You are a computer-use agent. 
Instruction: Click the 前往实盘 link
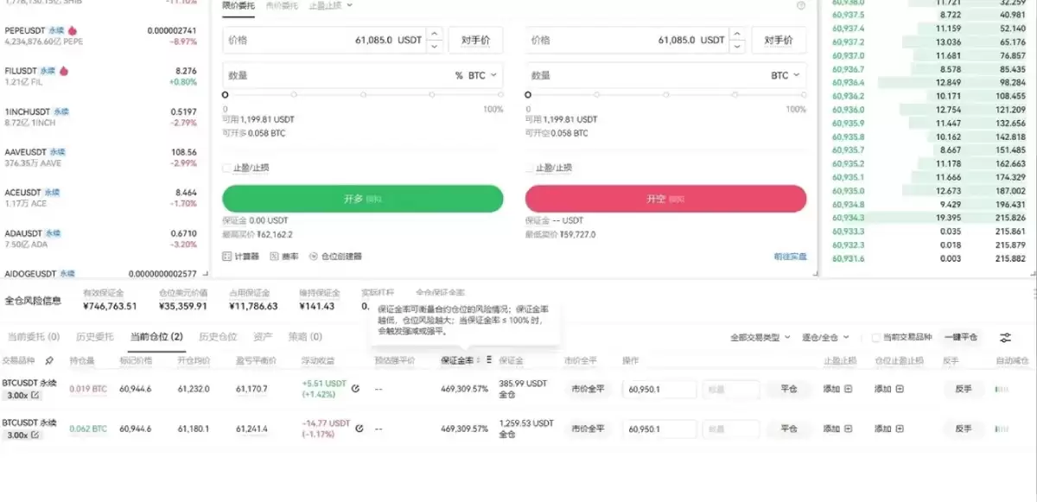tap(789, 257)
